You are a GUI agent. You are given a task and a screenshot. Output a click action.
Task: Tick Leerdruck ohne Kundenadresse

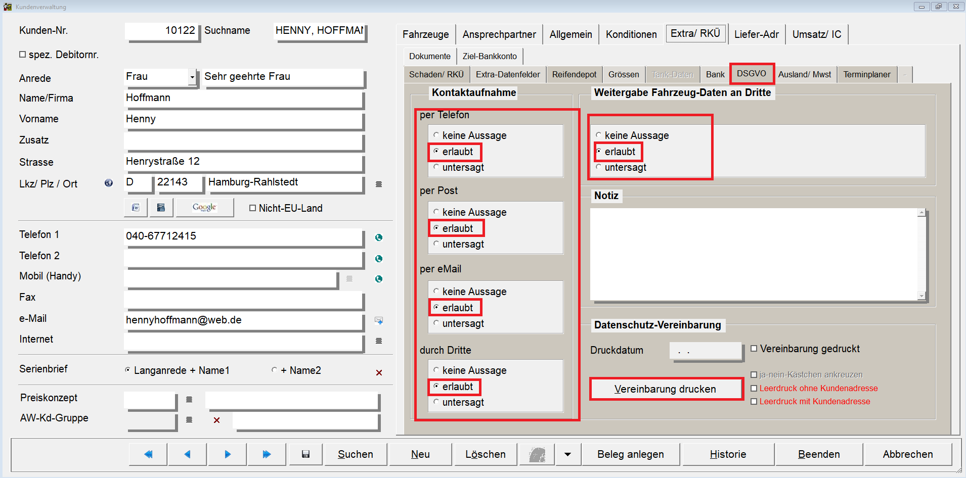point(754,388)
